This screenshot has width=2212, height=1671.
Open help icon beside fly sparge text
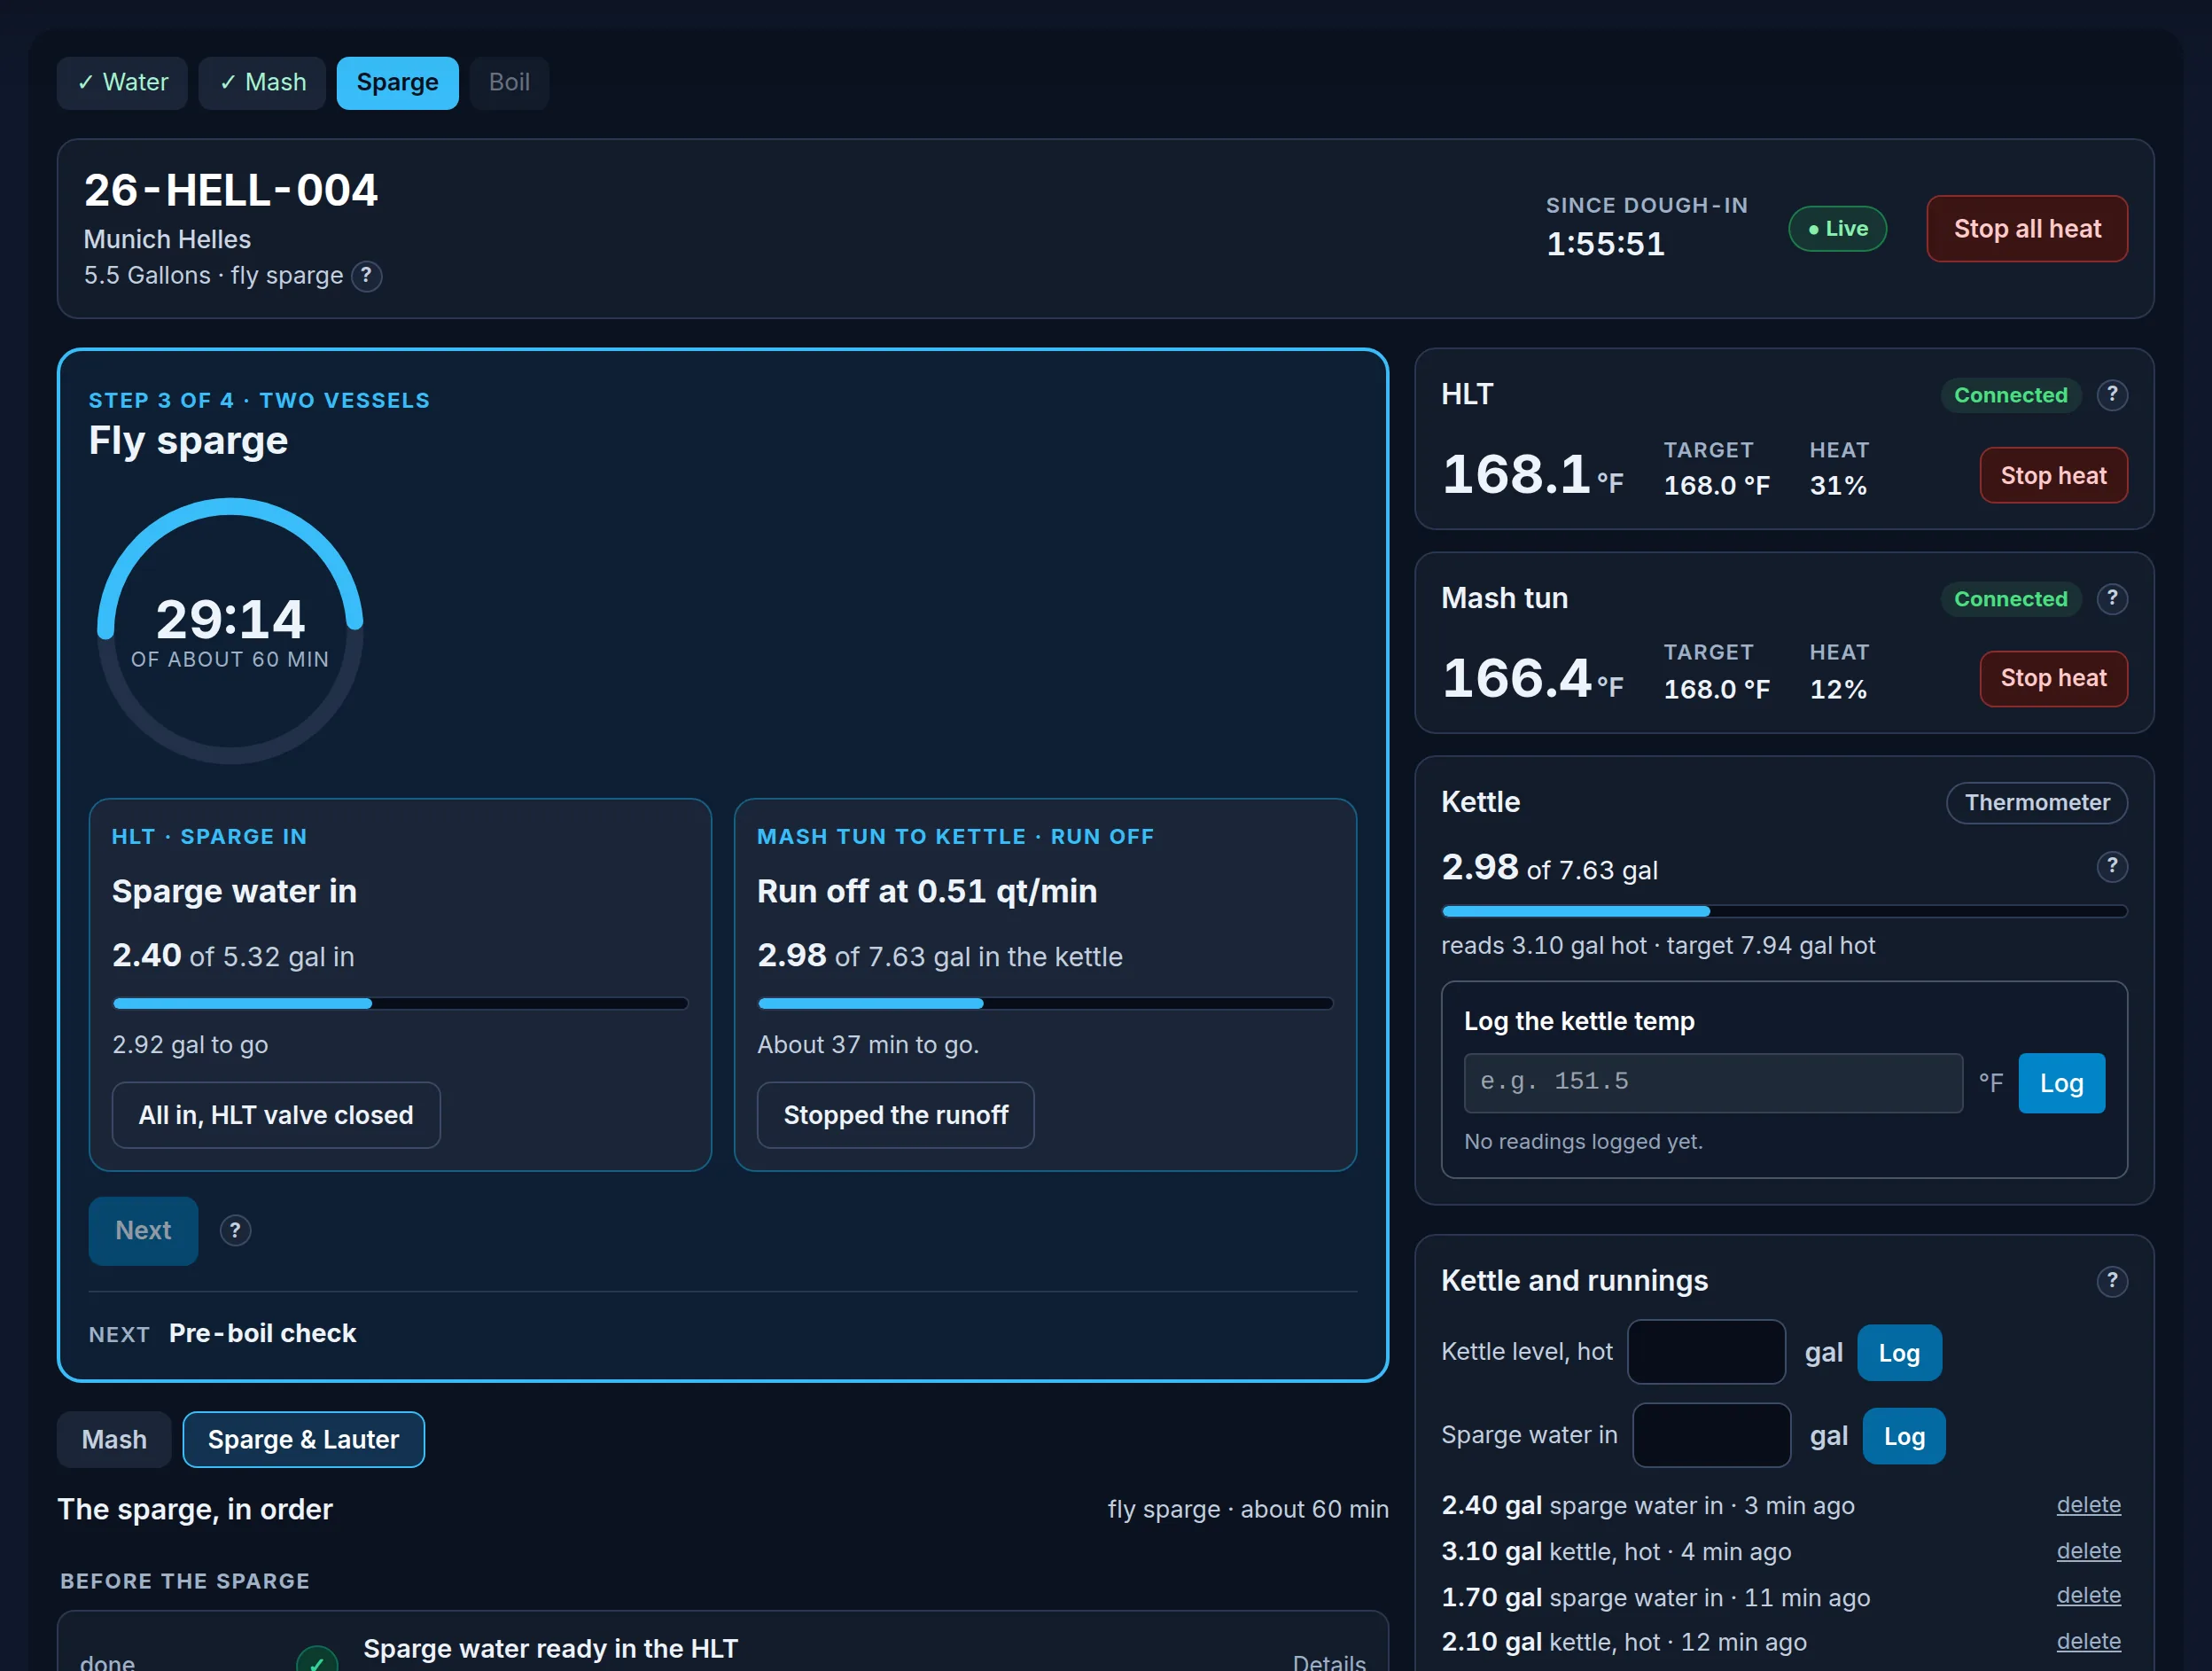[366, 276]
